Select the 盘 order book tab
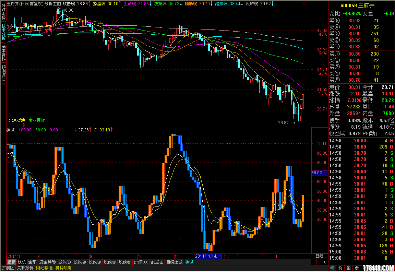The image size is (395, 272). (x=357, y=268)
